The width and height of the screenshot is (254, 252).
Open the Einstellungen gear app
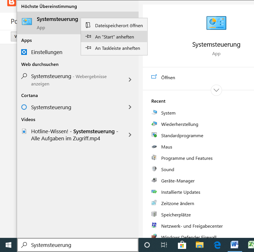tap(47, 52)
